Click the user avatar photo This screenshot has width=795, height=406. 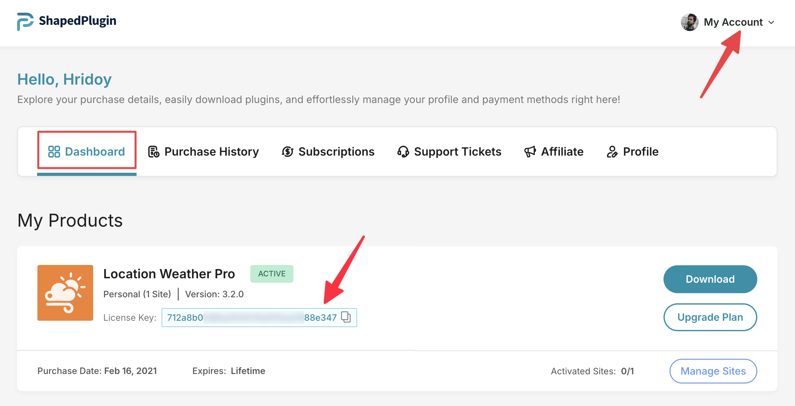689,22
